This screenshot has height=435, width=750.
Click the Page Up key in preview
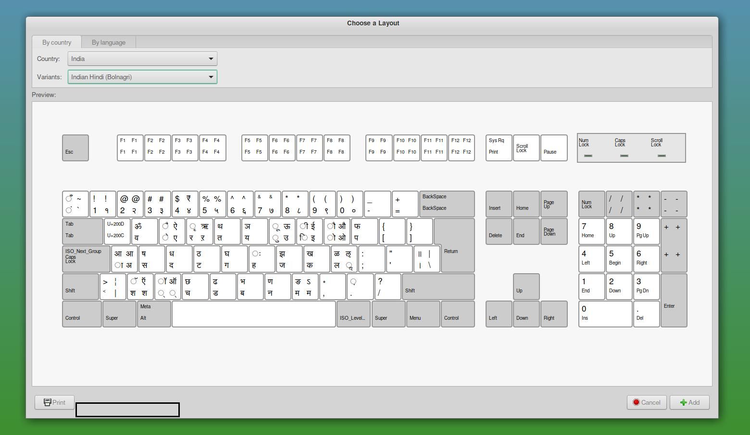pyautogui.click(x=554, y=204)
